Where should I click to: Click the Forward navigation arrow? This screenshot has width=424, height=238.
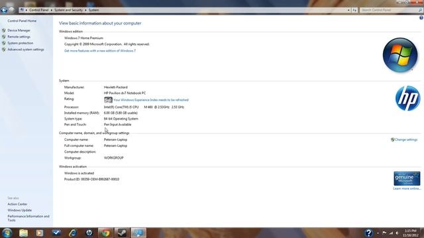(x=11, y=10)
